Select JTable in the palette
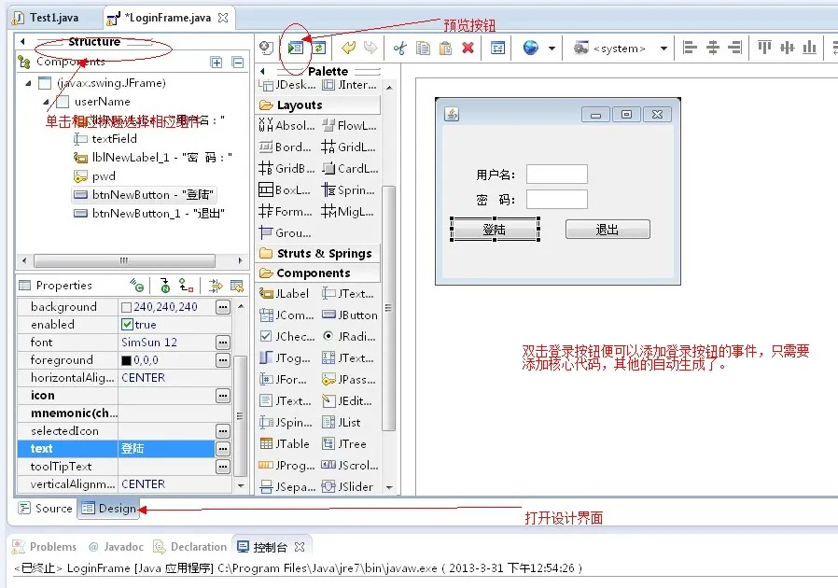This screenshot has height=588, width=838. click(x=285, y=443)
